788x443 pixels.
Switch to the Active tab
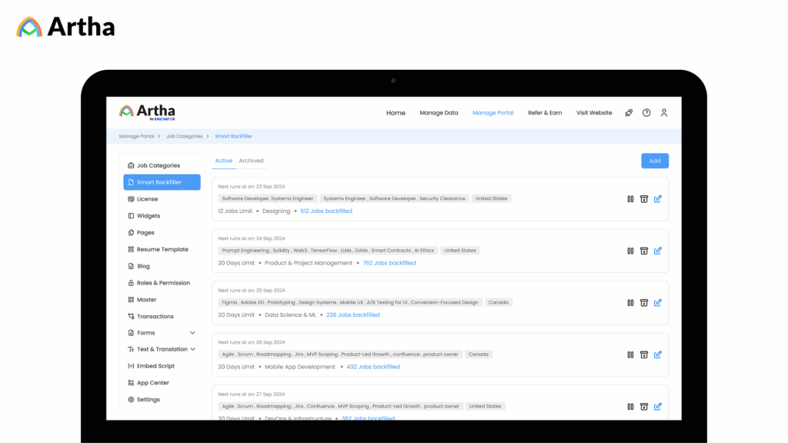(x=224, y=161)
